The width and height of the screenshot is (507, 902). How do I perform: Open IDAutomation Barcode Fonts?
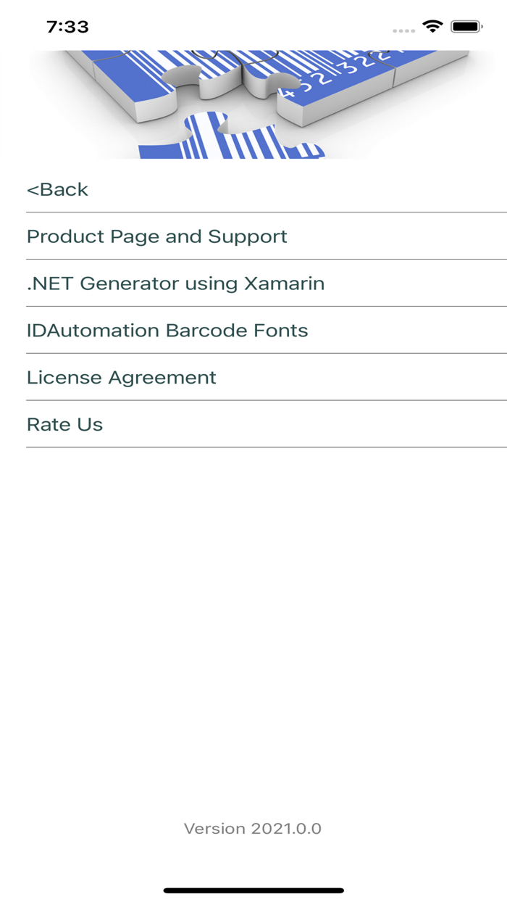pyautogui.click(x=167, y=330)
